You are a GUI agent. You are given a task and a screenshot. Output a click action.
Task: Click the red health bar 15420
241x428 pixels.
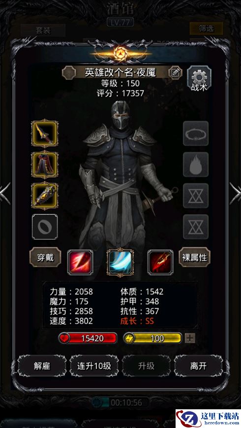pos(88,338)
